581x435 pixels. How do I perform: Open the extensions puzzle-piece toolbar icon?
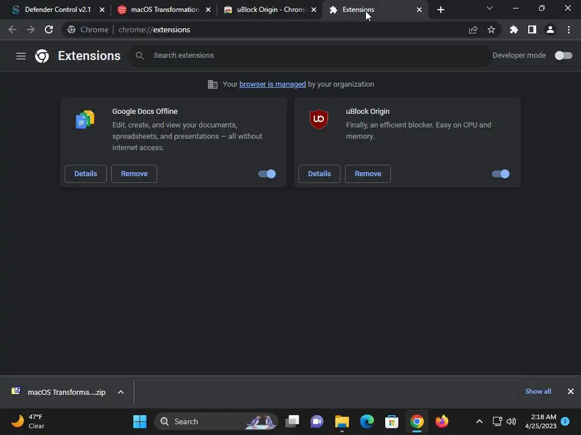click(513, 29)
